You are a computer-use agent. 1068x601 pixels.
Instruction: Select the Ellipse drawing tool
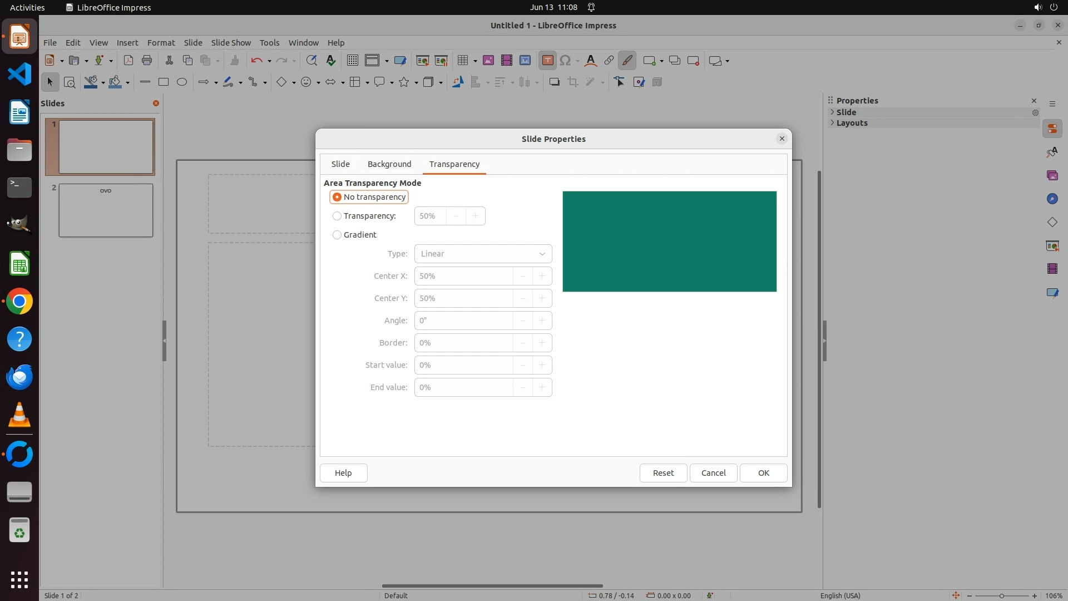[x=182, y=82]
